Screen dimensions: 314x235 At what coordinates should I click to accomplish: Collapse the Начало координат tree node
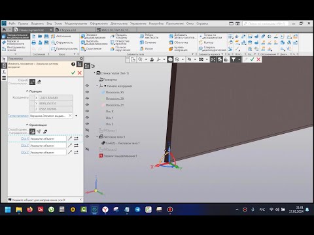97,86
